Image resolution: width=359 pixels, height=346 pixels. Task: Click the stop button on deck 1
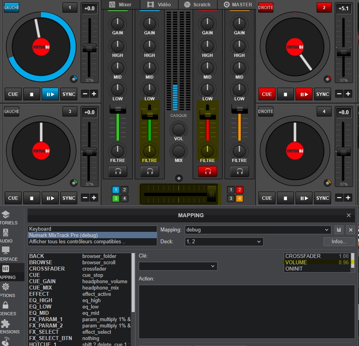tap(32, 94)
